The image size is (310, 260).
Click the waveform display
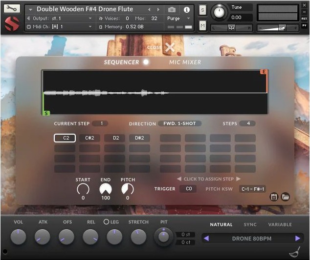155,92
